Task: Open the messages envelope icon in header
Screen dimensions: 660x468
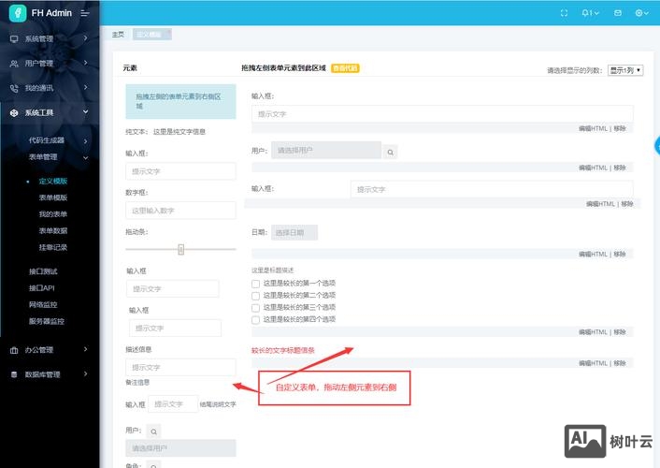Action: 618,13
